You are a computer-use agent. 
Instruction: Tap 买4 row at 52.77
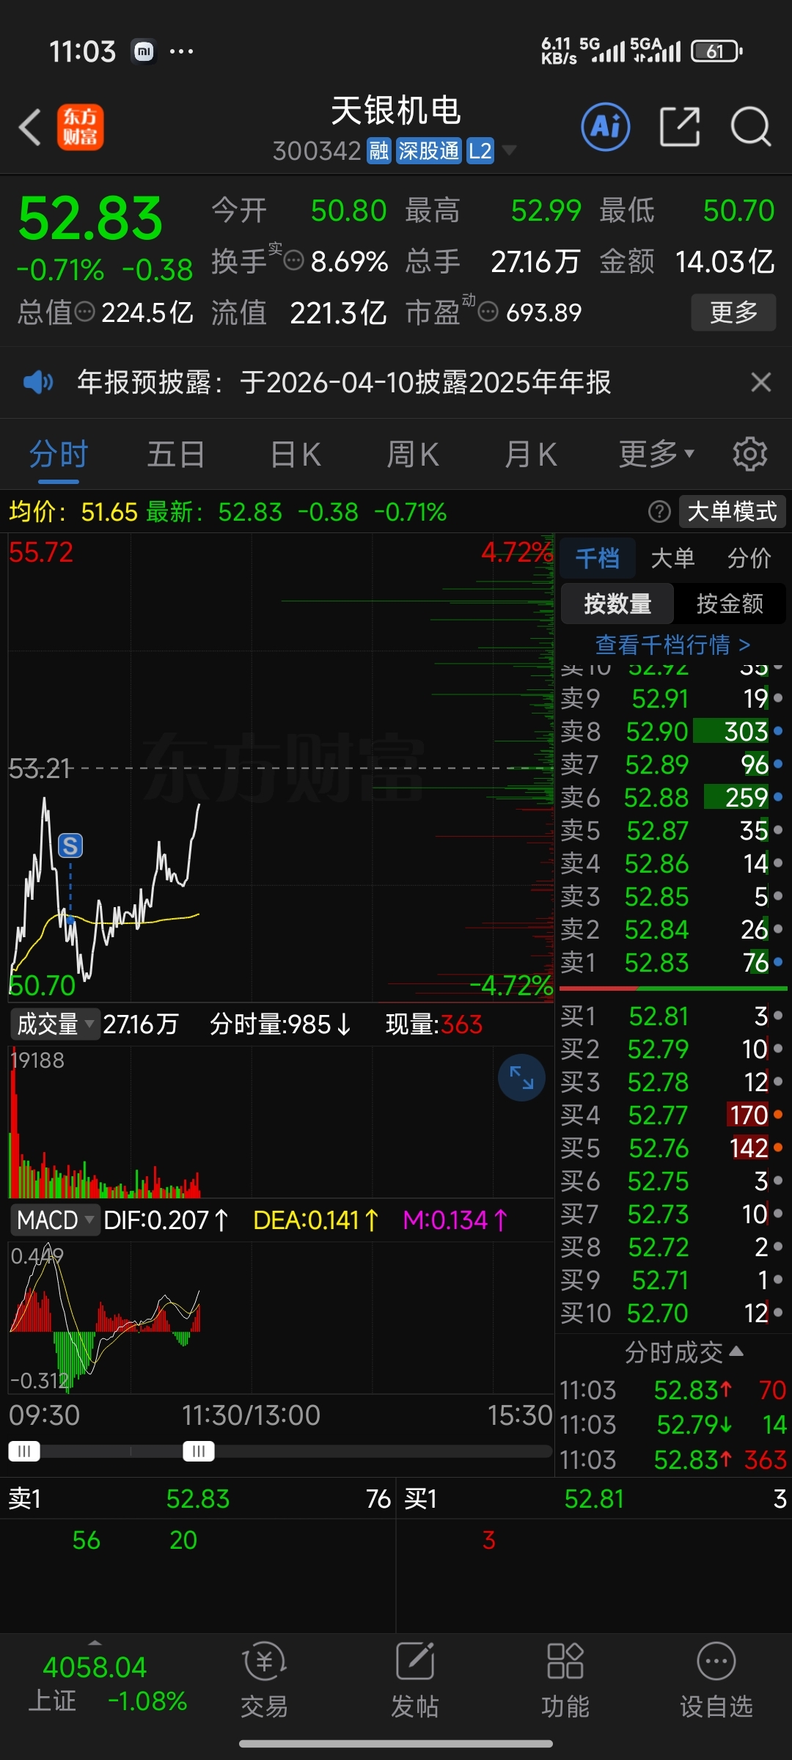672,1115
